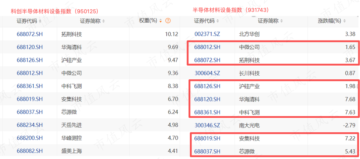Open code 688120.SH in the 涨跌幅 table
The image size is (360, 159).
(x=207, y=99)
